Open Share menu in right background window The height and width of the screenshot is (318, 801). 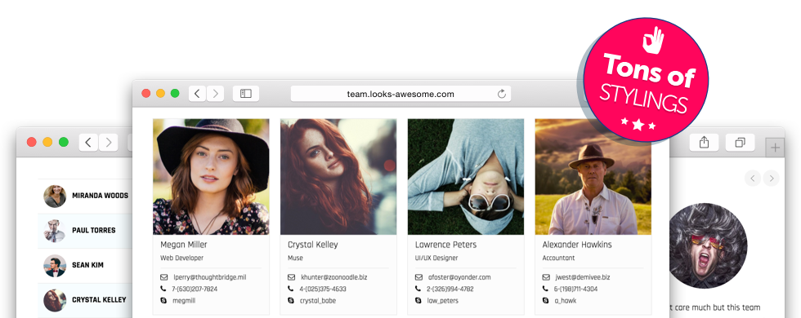[704, 142]
